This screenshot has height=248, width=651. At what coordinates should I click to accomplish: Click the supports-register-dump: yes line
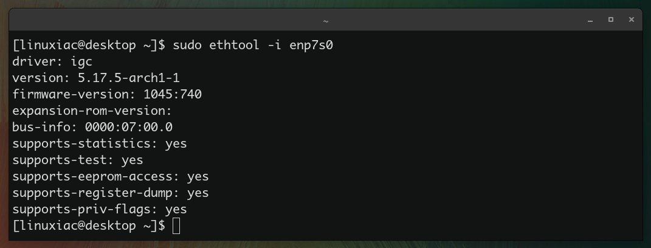[x=111, y=193]
